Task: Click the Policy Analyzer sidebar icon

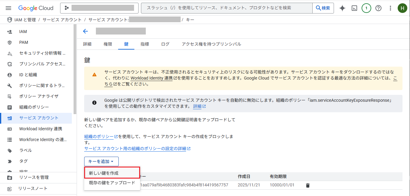Action: (x=10, y=96)
